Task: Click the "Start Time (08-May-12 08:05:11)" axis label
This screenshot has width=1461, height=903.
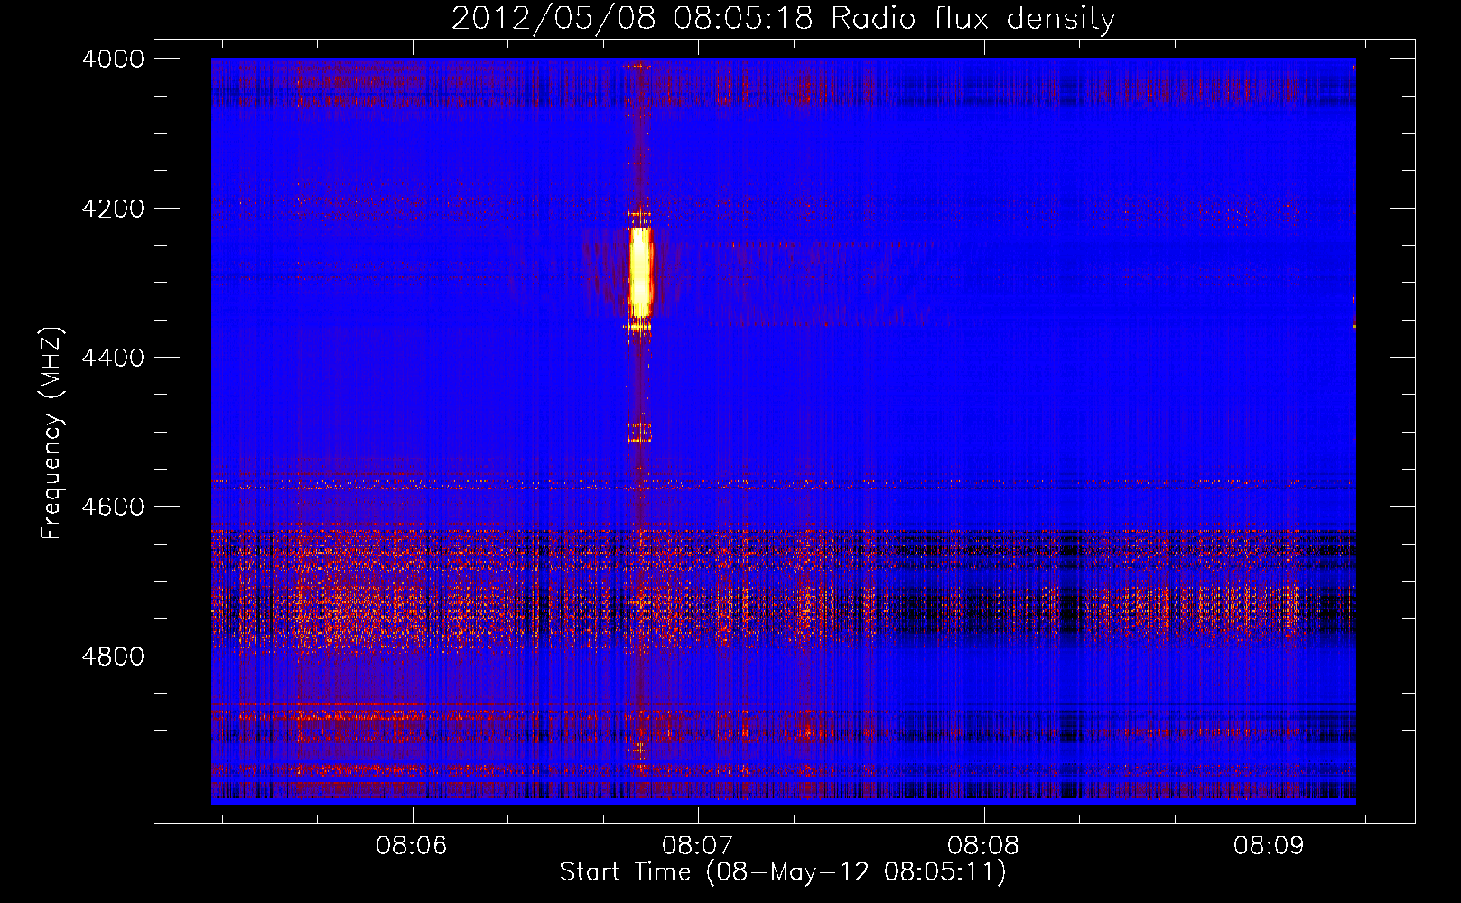Action: (783, 872)
